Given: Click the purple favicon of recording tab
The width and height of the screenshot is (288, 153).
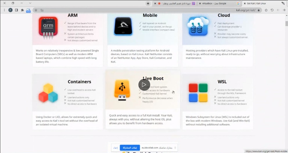Looking at the screenshot, I should (193, 3).
